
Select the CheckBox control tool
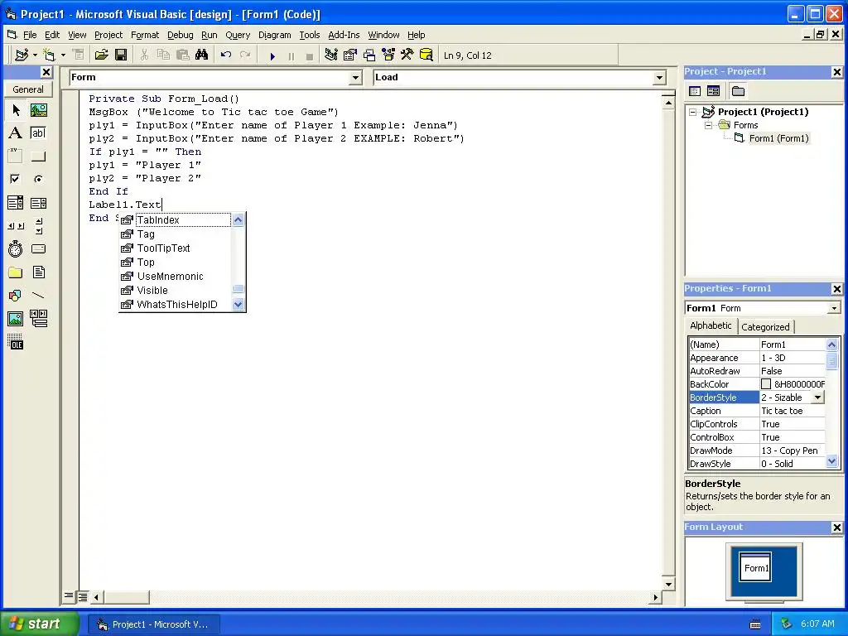click(16, 179)
